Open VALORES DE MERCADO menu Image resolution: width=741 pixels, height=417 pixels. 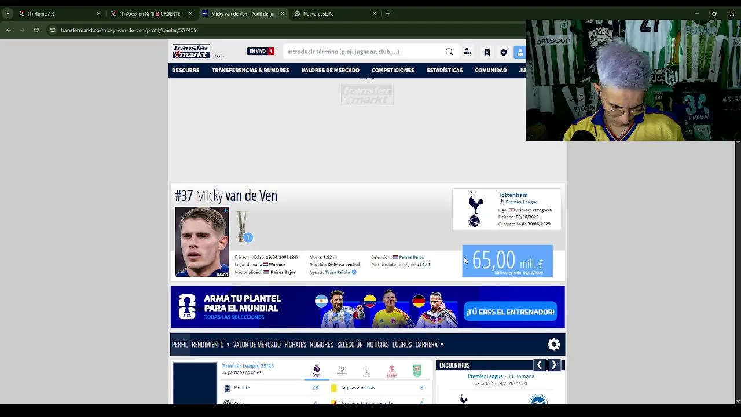click(330, 70)
